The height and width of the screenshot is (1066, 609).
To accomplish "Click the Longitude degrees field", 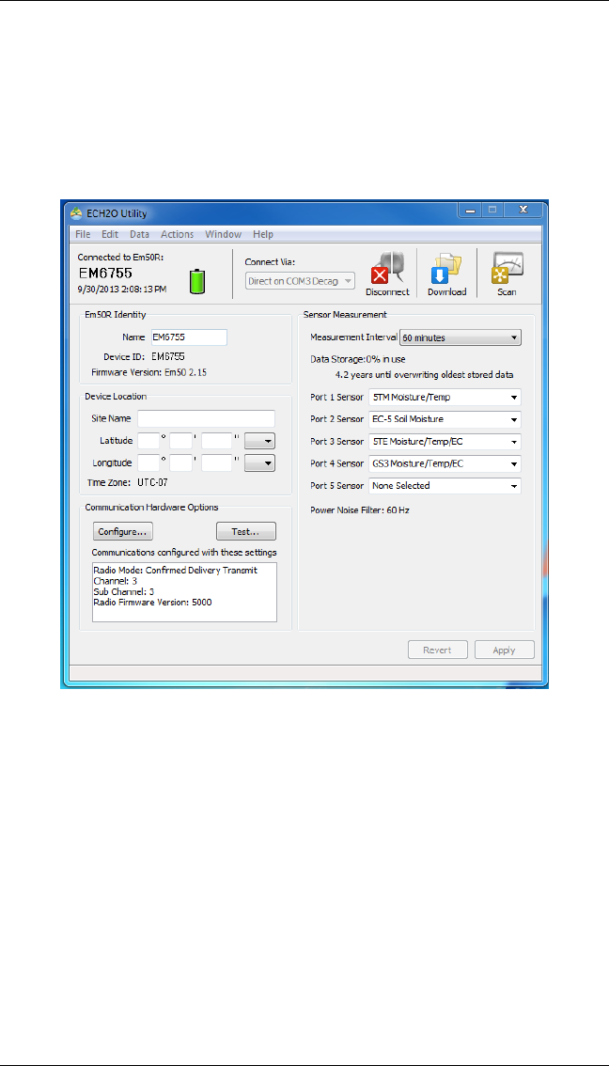I will [x=148, y=463].
